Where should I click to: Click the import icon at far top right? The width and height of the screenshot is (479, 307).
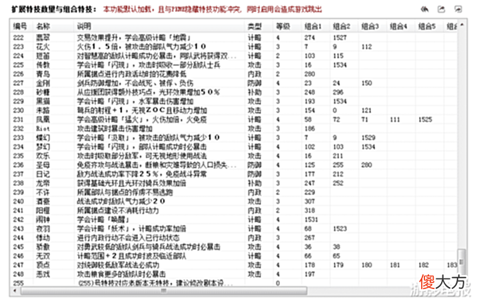[458, 9]
